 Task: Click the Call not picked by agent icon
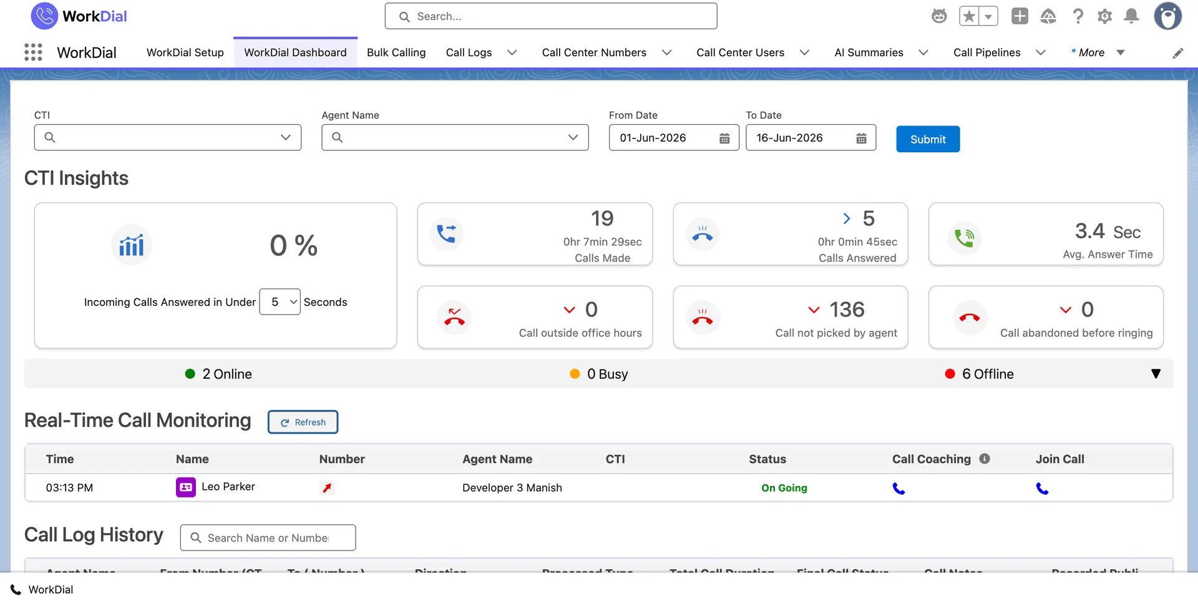pyautogui.click(x=703, y=317)
